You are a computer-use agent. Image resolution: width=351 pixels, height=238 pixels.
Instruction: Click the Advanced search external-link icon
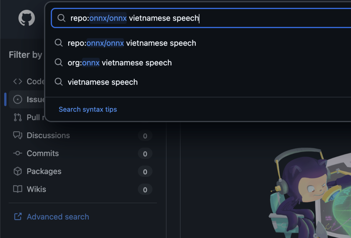17,217
